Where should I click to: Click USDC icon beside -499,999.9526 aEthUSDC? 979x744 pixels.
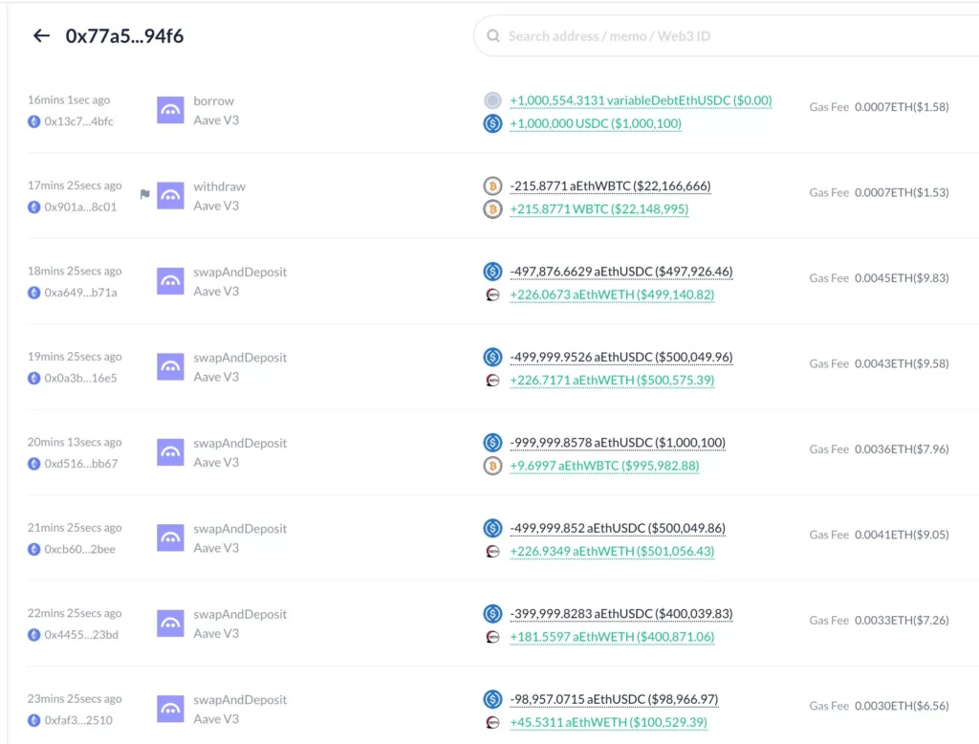492,357
